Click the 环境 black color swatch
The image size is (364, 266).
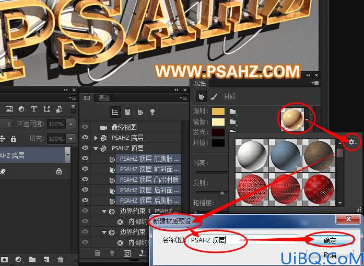(218, 142)
